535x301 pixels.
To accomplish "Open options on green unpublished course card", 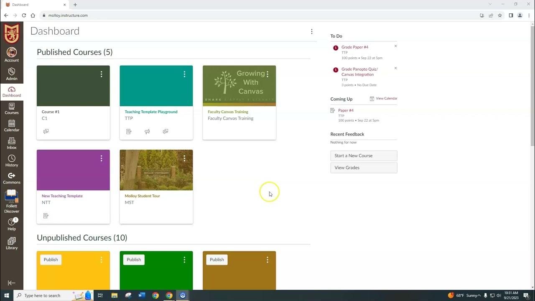I will click(184, 260).
